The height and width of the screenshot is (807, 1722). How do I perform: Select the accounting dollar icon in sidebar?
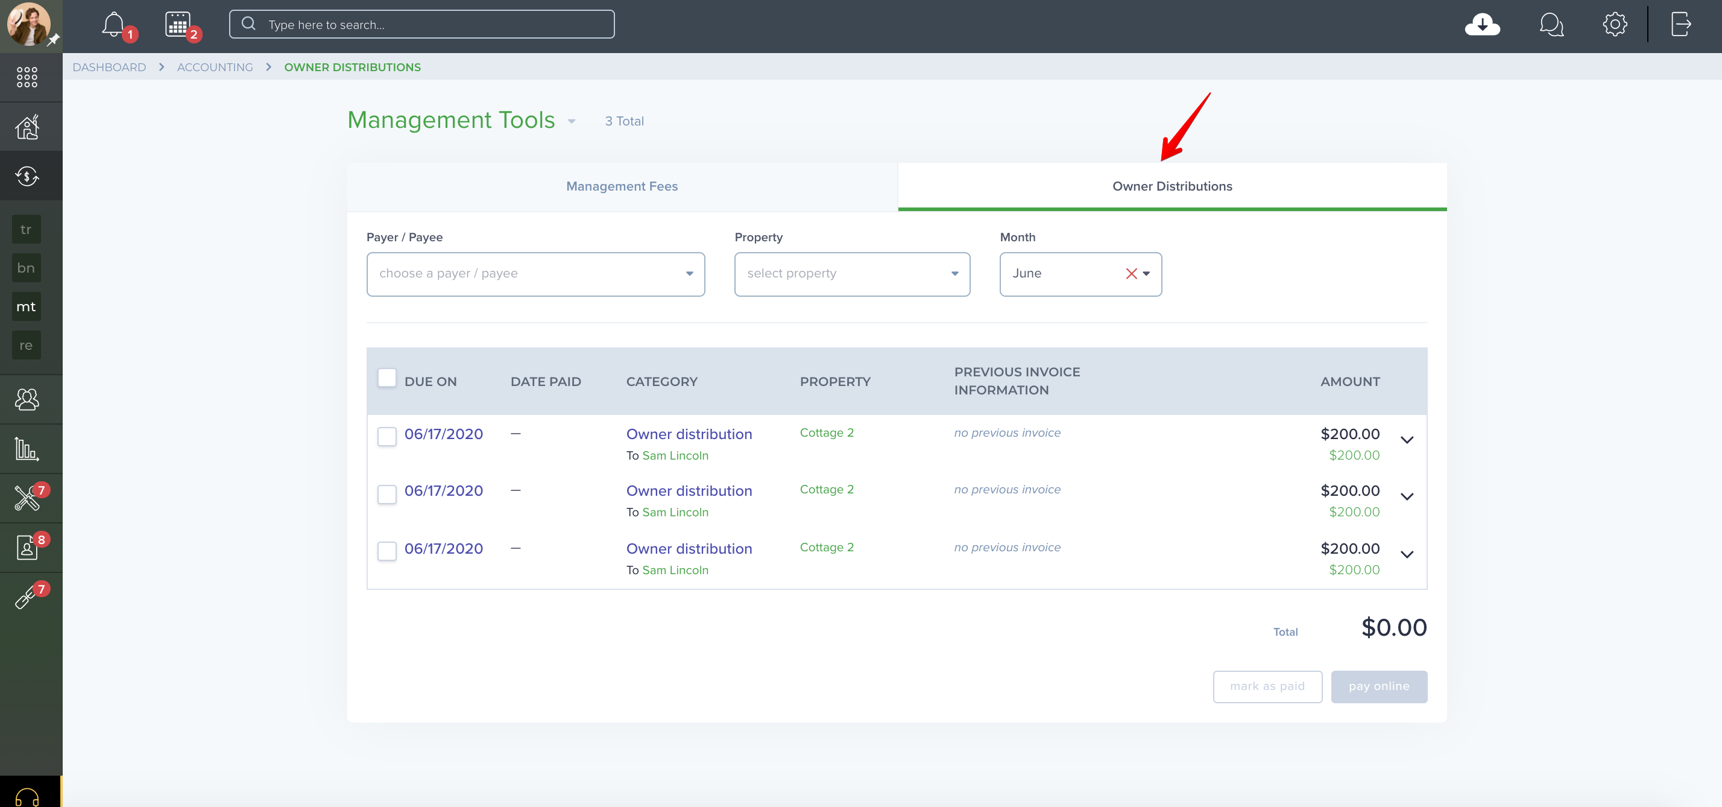pyautogui.click(x=27, y=177)
